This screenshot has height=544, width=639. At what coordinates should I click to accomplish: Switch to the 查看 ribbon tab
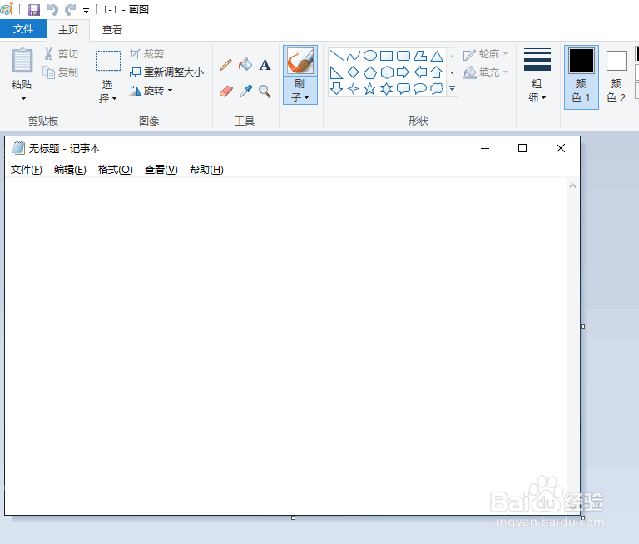pyautogui.click(x=112, y=30)
